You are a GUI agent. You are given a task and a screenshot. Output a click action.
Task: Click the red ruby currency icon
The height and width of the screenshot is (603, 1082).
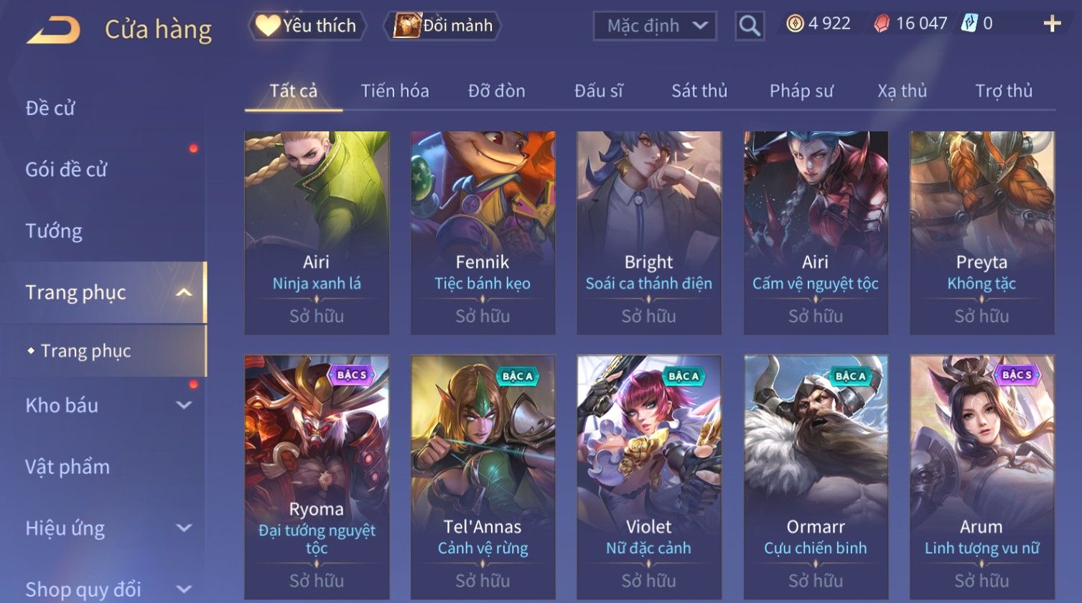(882, 24)
